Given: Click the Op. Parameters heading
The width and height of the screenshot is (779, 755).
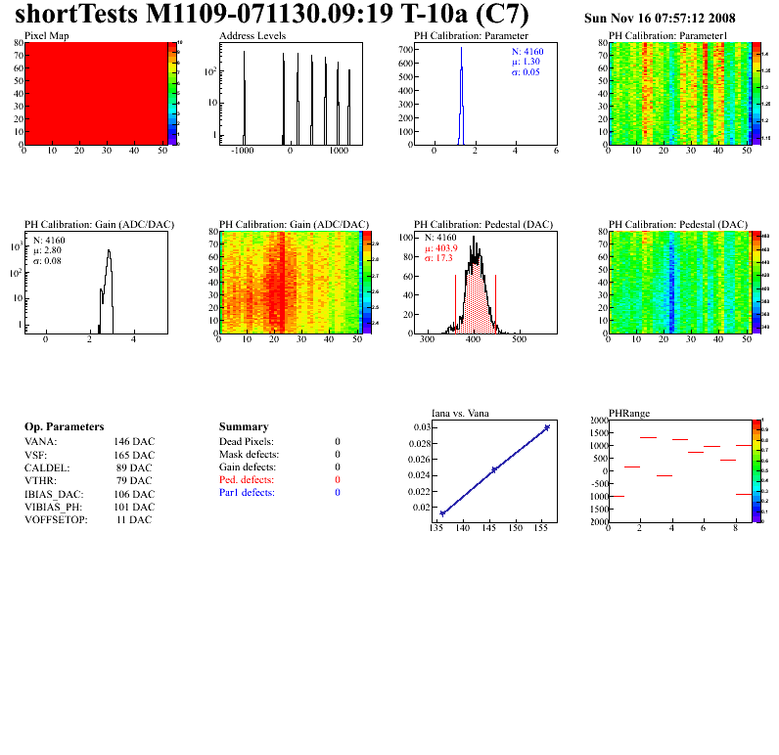Looking at the screenshot, I should (x=64, y=427).
